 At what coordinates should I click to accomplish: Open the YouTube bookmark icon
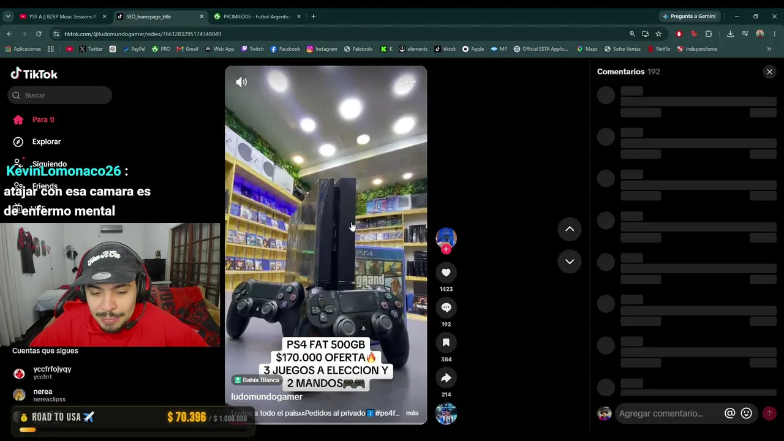point(69,49)
